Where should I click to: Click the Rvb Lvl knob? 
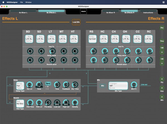pos(39,102)
